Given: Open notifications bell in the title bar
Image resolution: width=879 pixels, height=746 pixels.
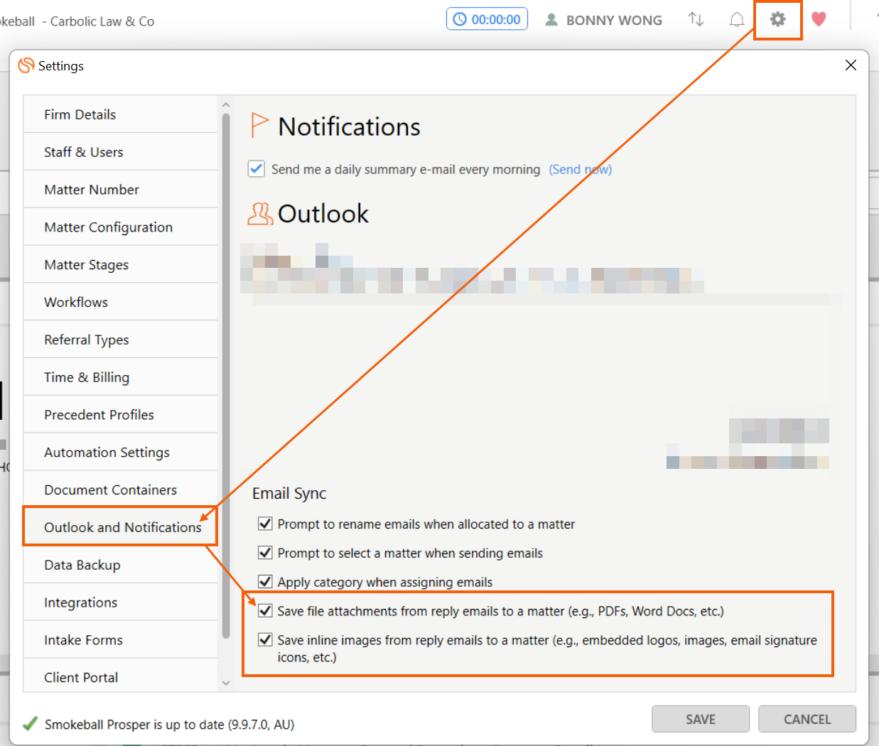Looking at the screenshot, I should point(737,19).
